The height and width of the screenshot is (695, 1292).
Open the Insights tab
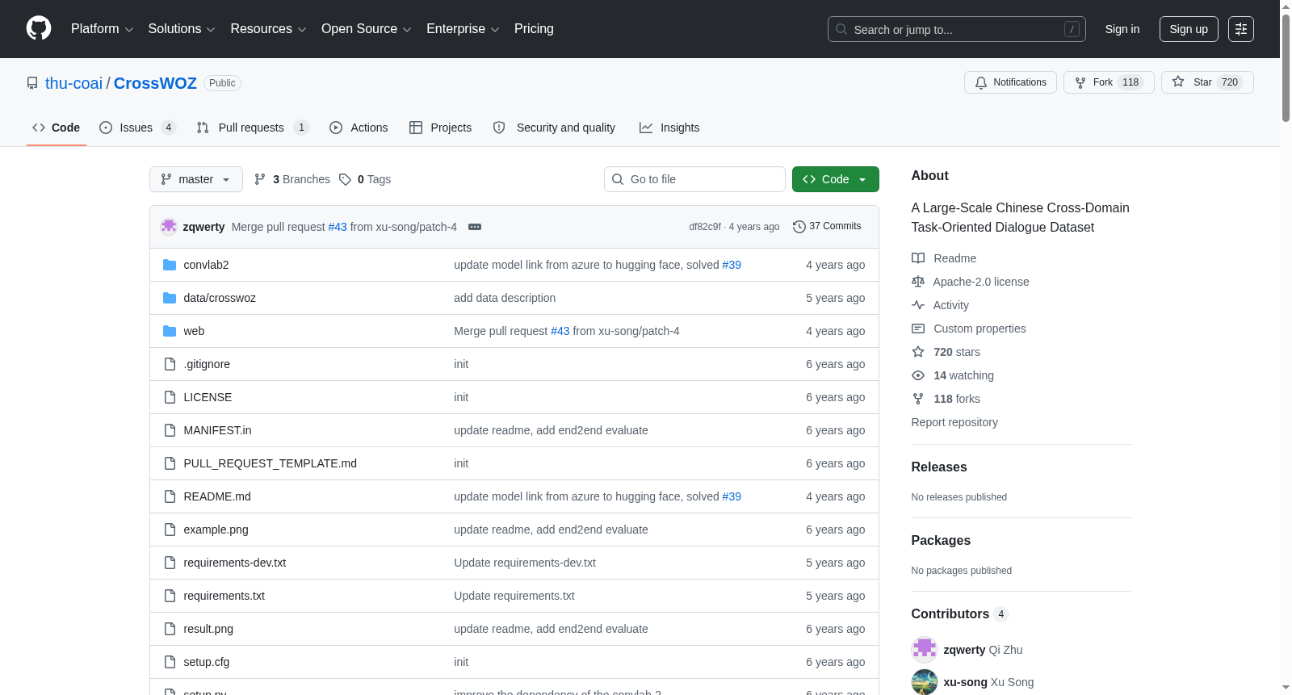click(x=669, y=128)
